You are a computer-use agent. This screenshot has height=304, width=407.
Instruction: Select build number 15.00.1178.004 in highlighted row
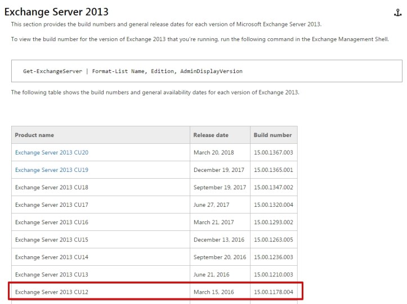tap(273, 292)
